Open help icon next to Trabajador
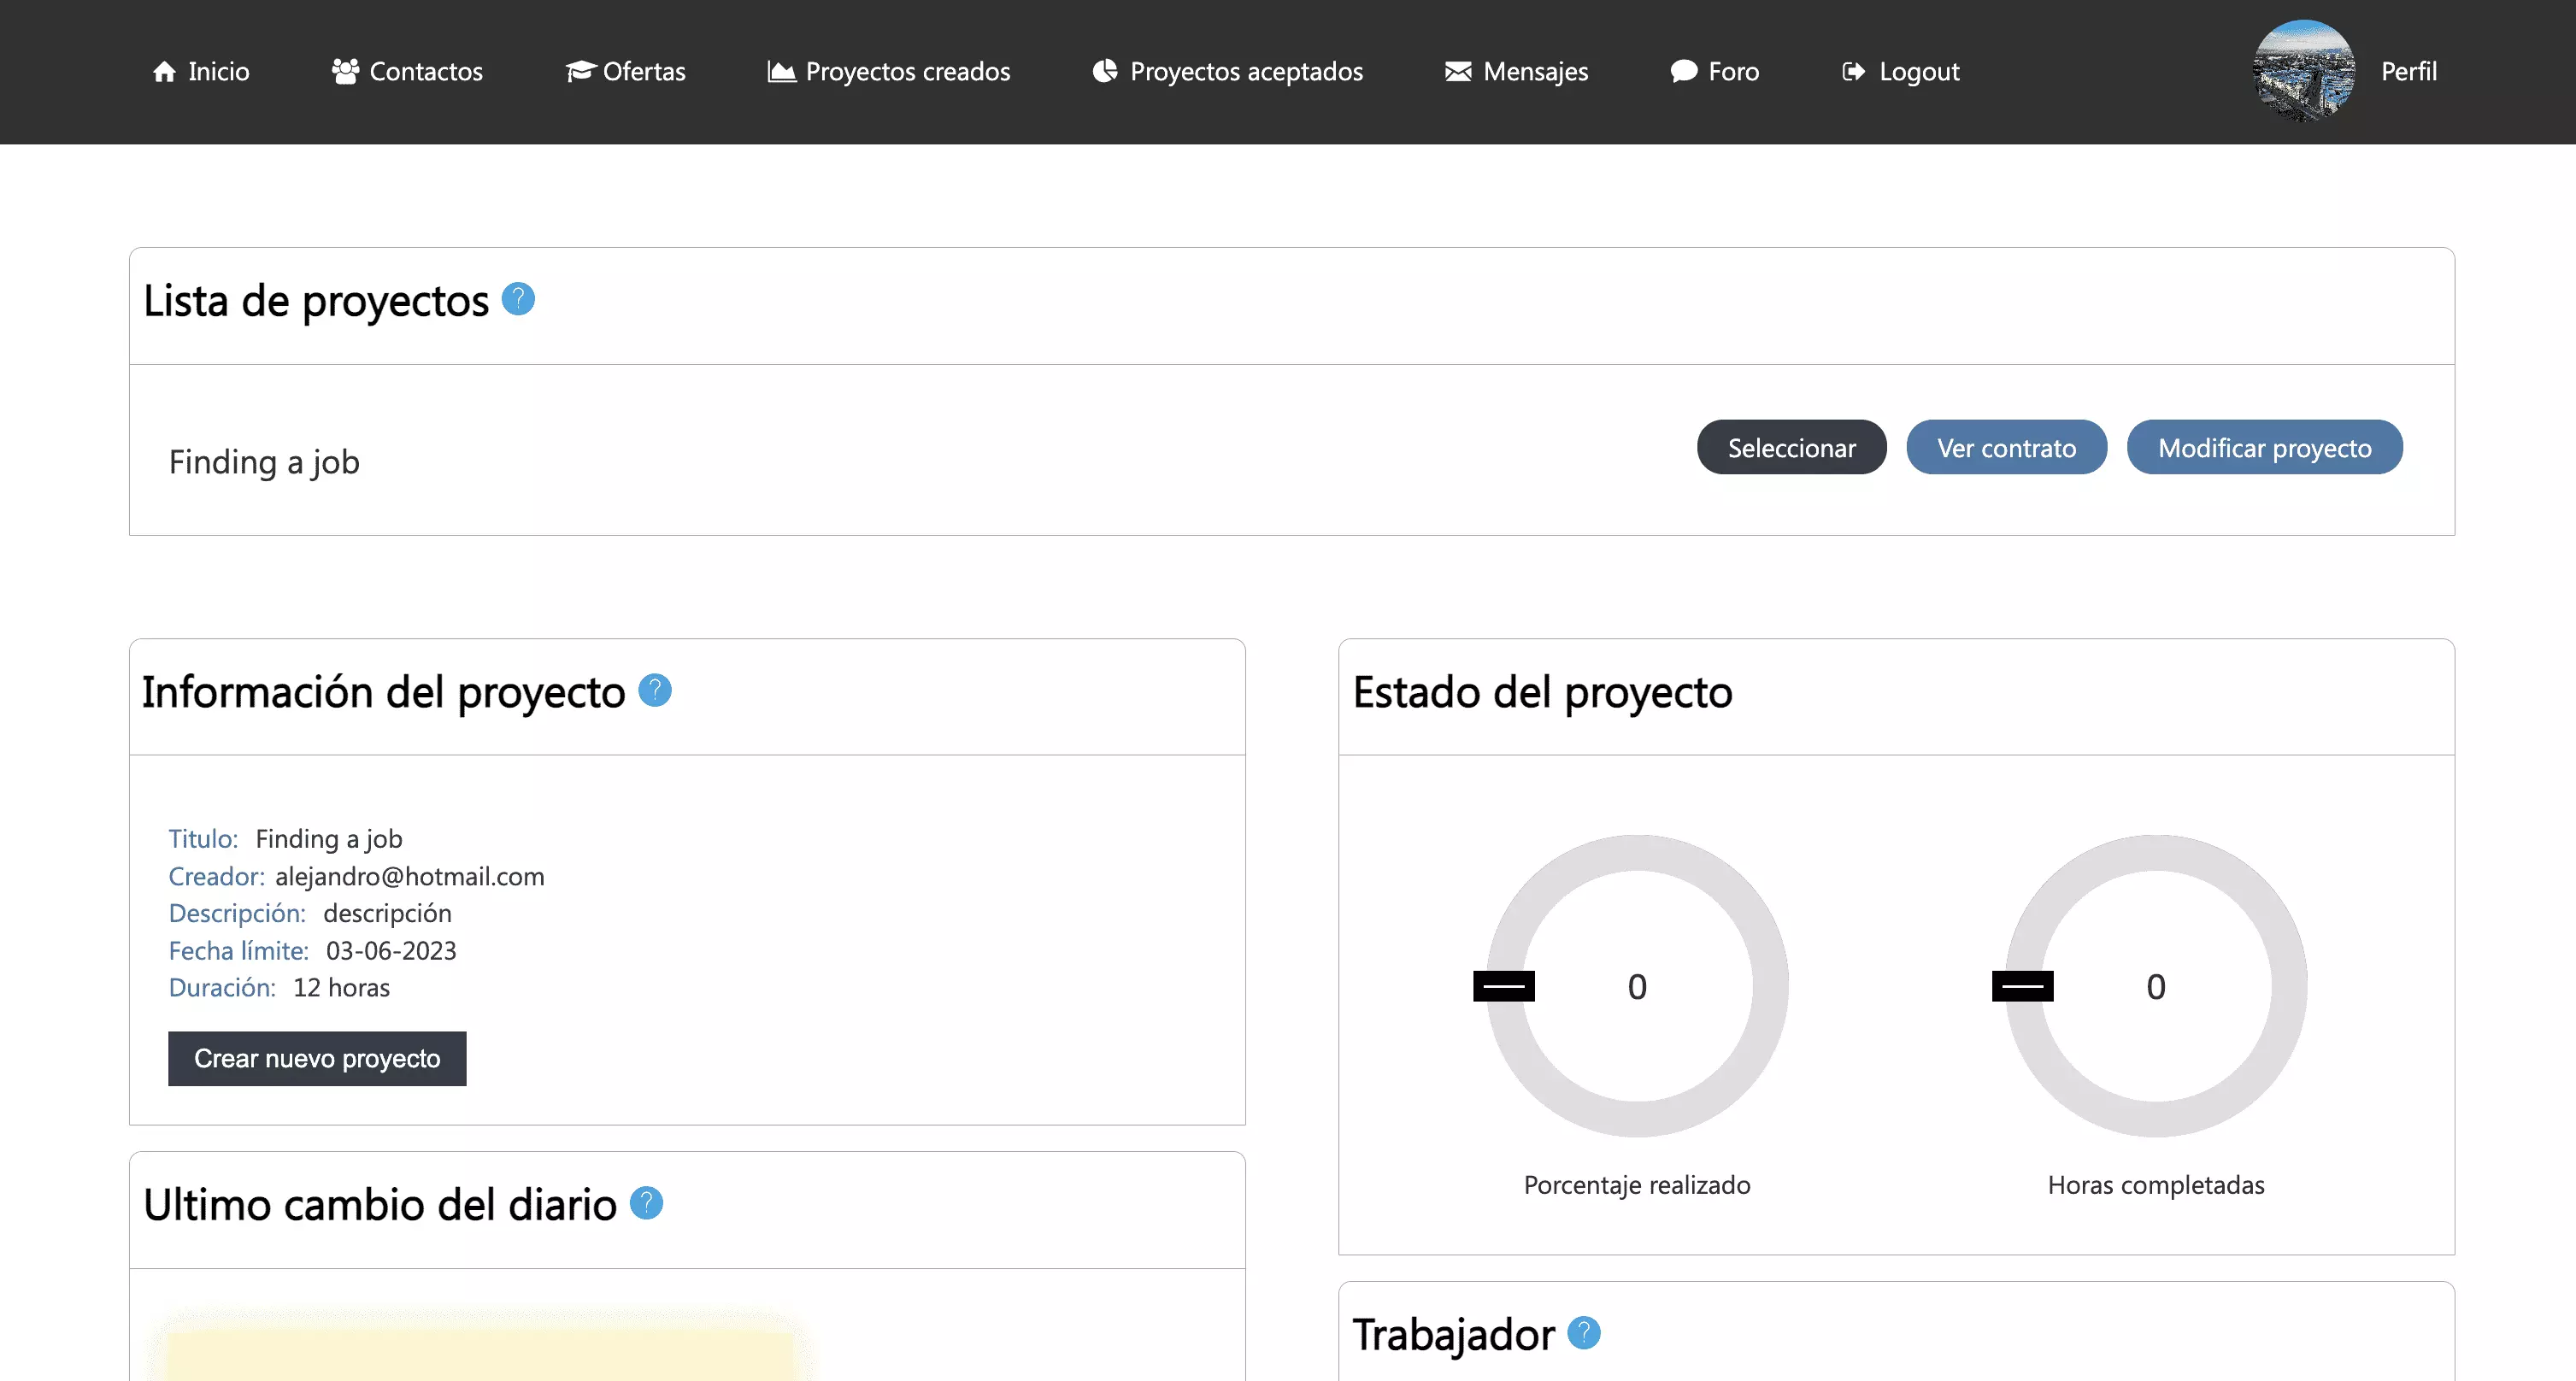Screen dimensions: 2576x1381 (1584, 1333)
